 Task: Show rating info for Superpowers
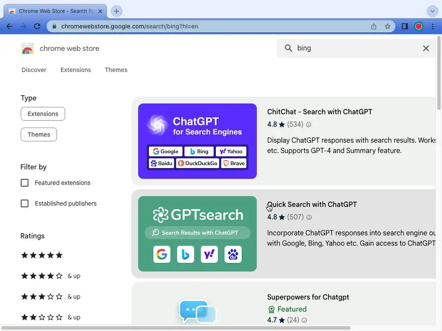pyautogui.click(x=304, y=320)
